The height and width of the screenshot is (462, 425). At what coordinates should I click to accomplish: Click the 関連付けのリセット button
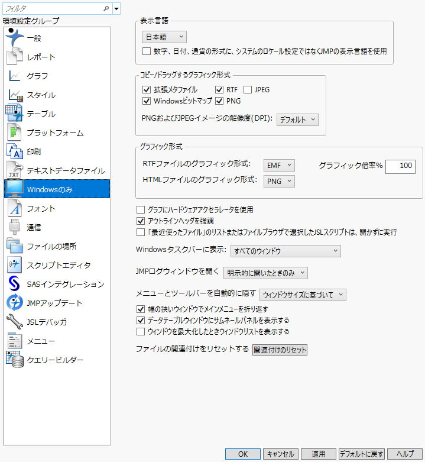[x=280, y=350]
